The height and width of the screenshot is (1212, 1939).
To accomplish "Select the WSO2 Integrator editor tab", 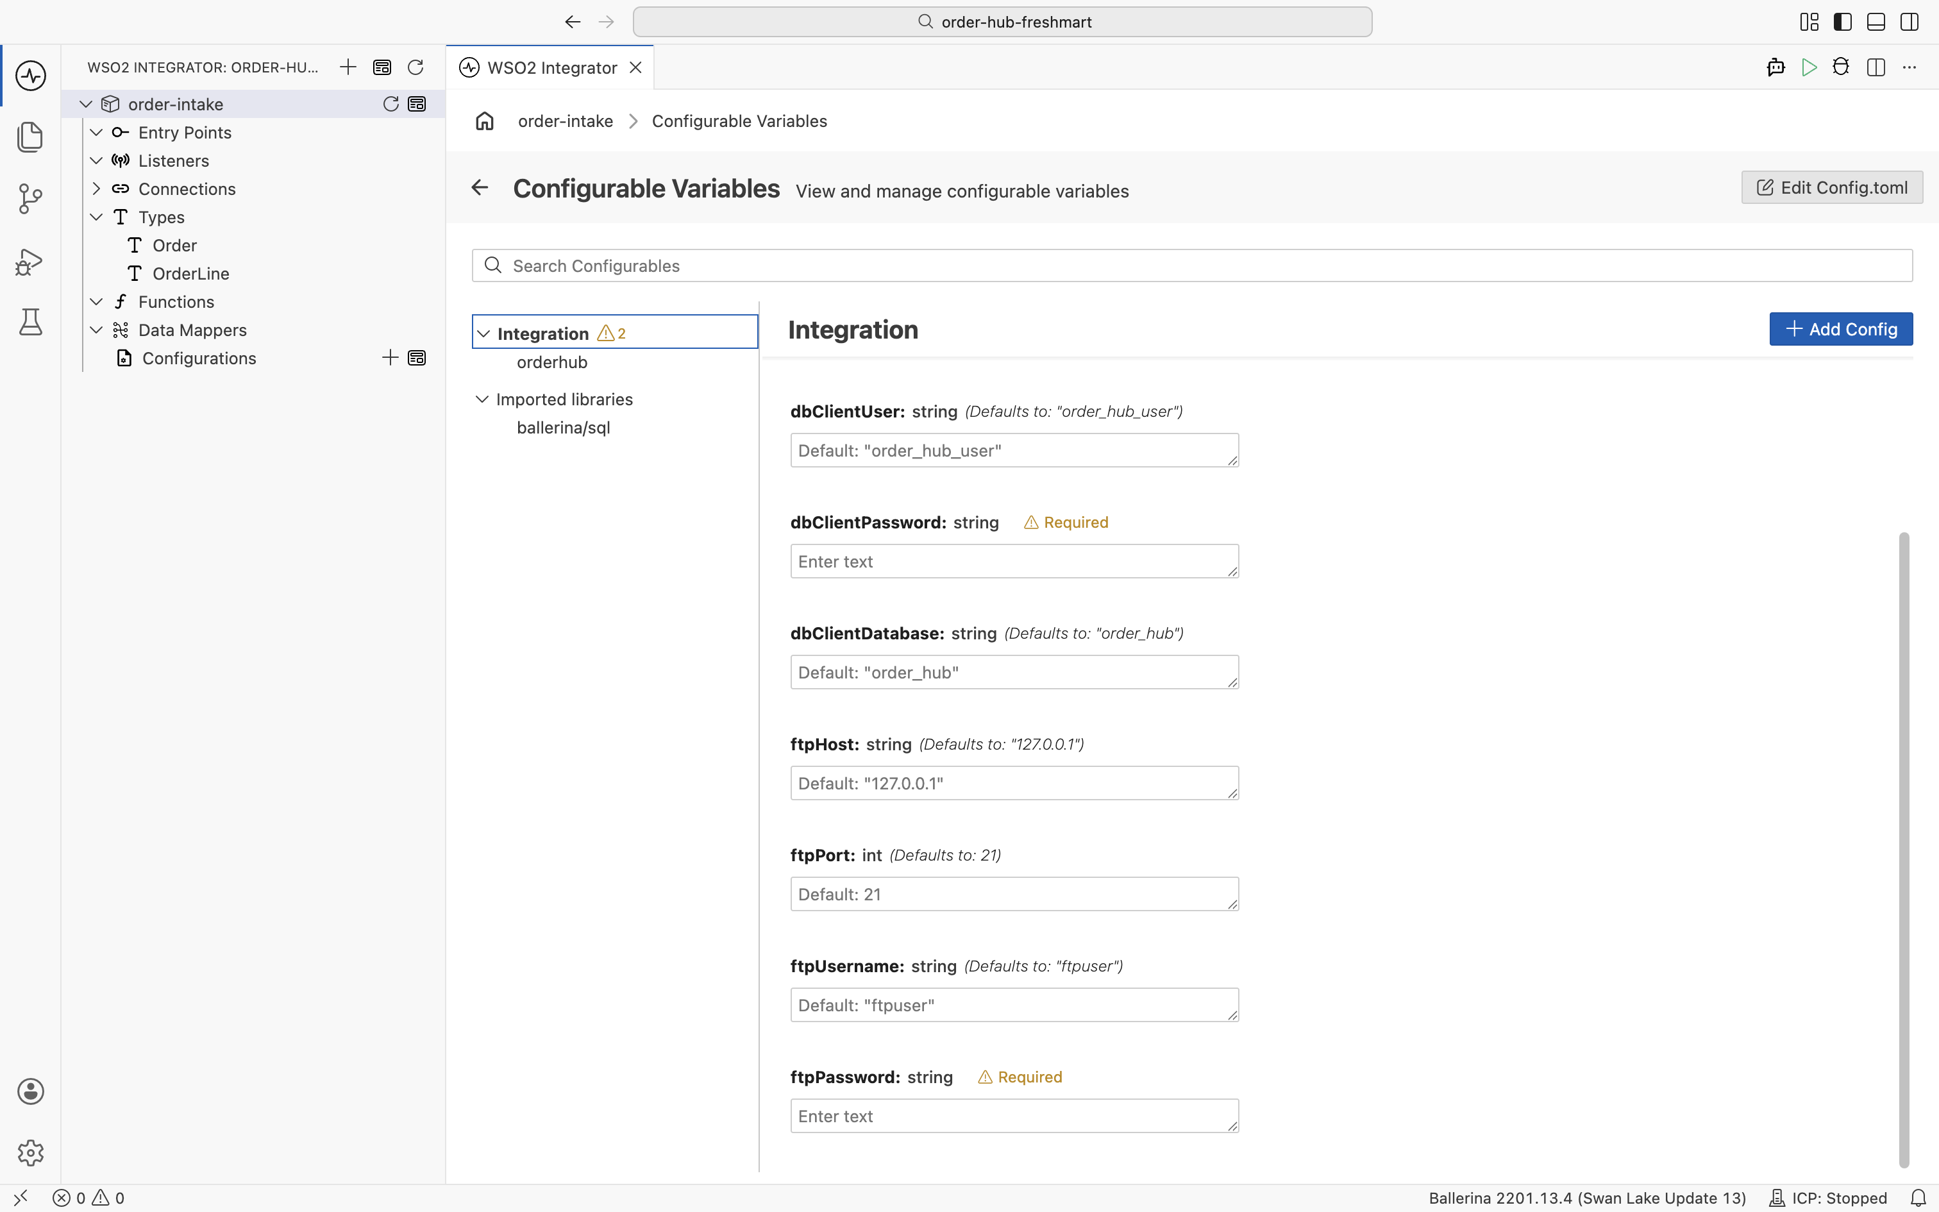I will (550, 67).
